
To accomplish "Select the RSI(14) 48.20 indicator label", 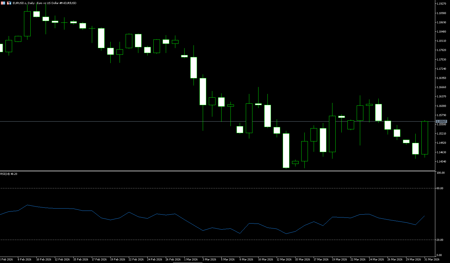I will pyautogui.click(x=9, y=174).
